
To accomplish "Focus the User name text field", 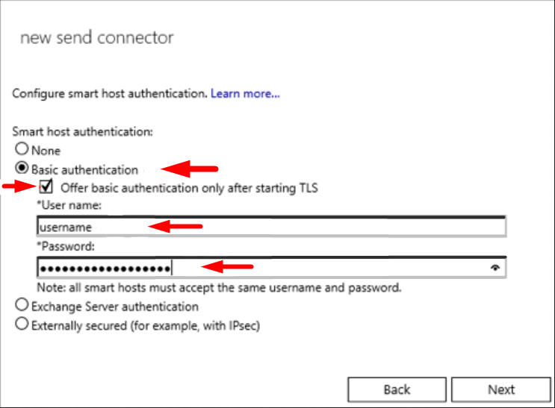I will (271, 226).
